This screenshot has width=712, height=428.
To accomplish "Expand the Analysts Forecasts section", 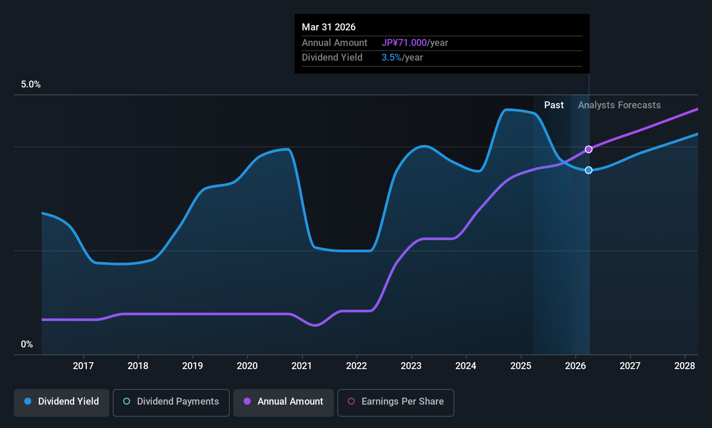I will [x=619, y=105].
